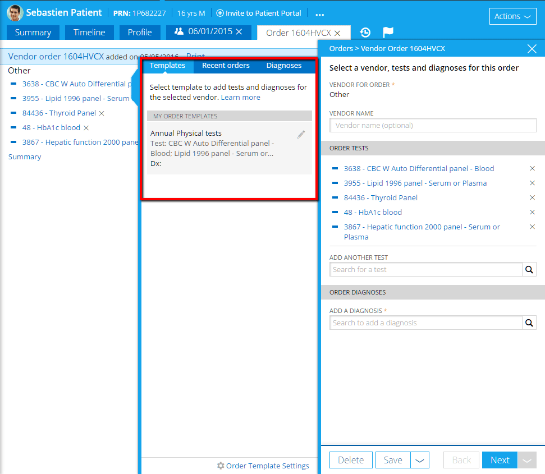Image resolution: width=545 pixels, height=474 pixels.
Task: Click the Next button
Action: (x=500, y=461)
